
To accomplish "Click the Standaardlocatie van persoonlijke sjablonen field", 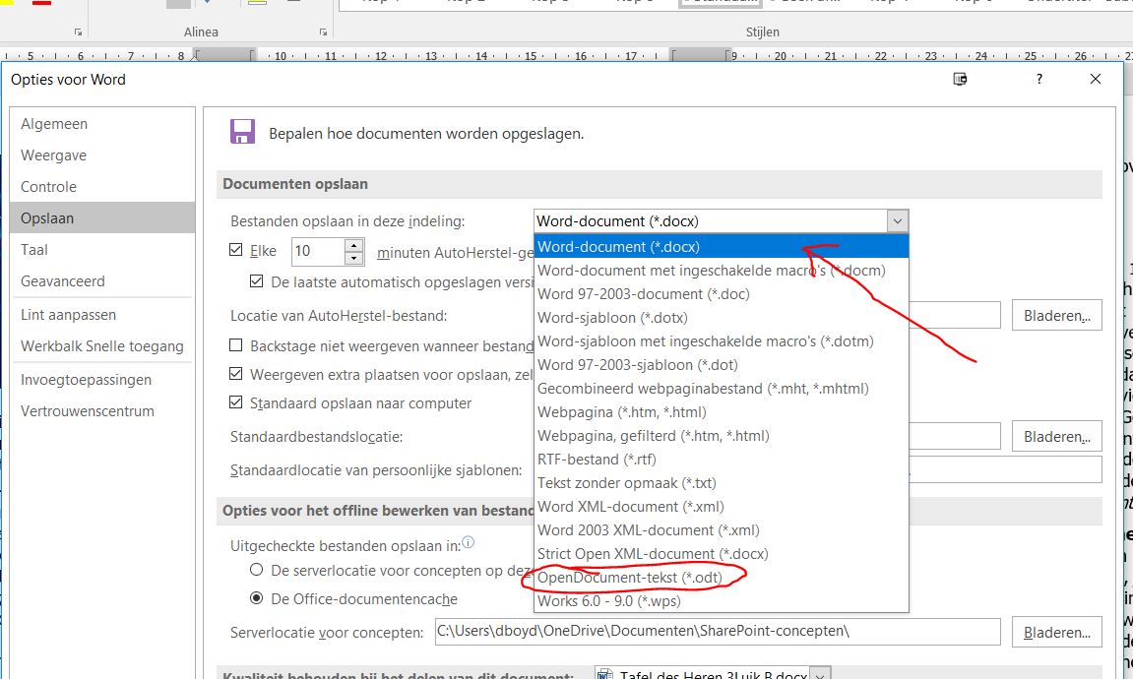I will pyautogui.click(x=1005, y=469).
